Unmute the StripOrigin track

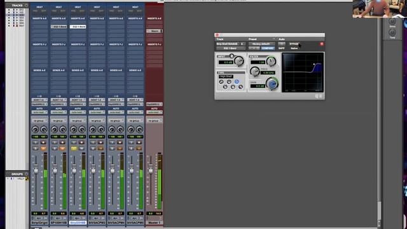click(43, 148)
